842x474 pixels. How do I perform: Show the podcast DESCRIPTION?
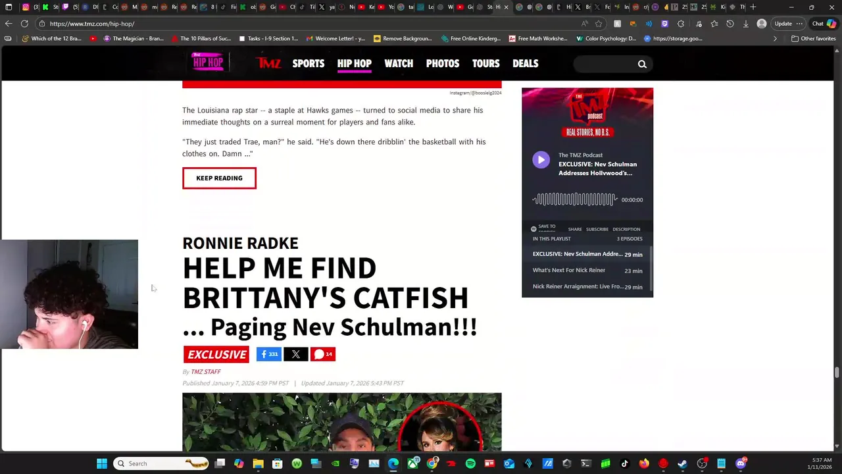click(x=626, y=229)
